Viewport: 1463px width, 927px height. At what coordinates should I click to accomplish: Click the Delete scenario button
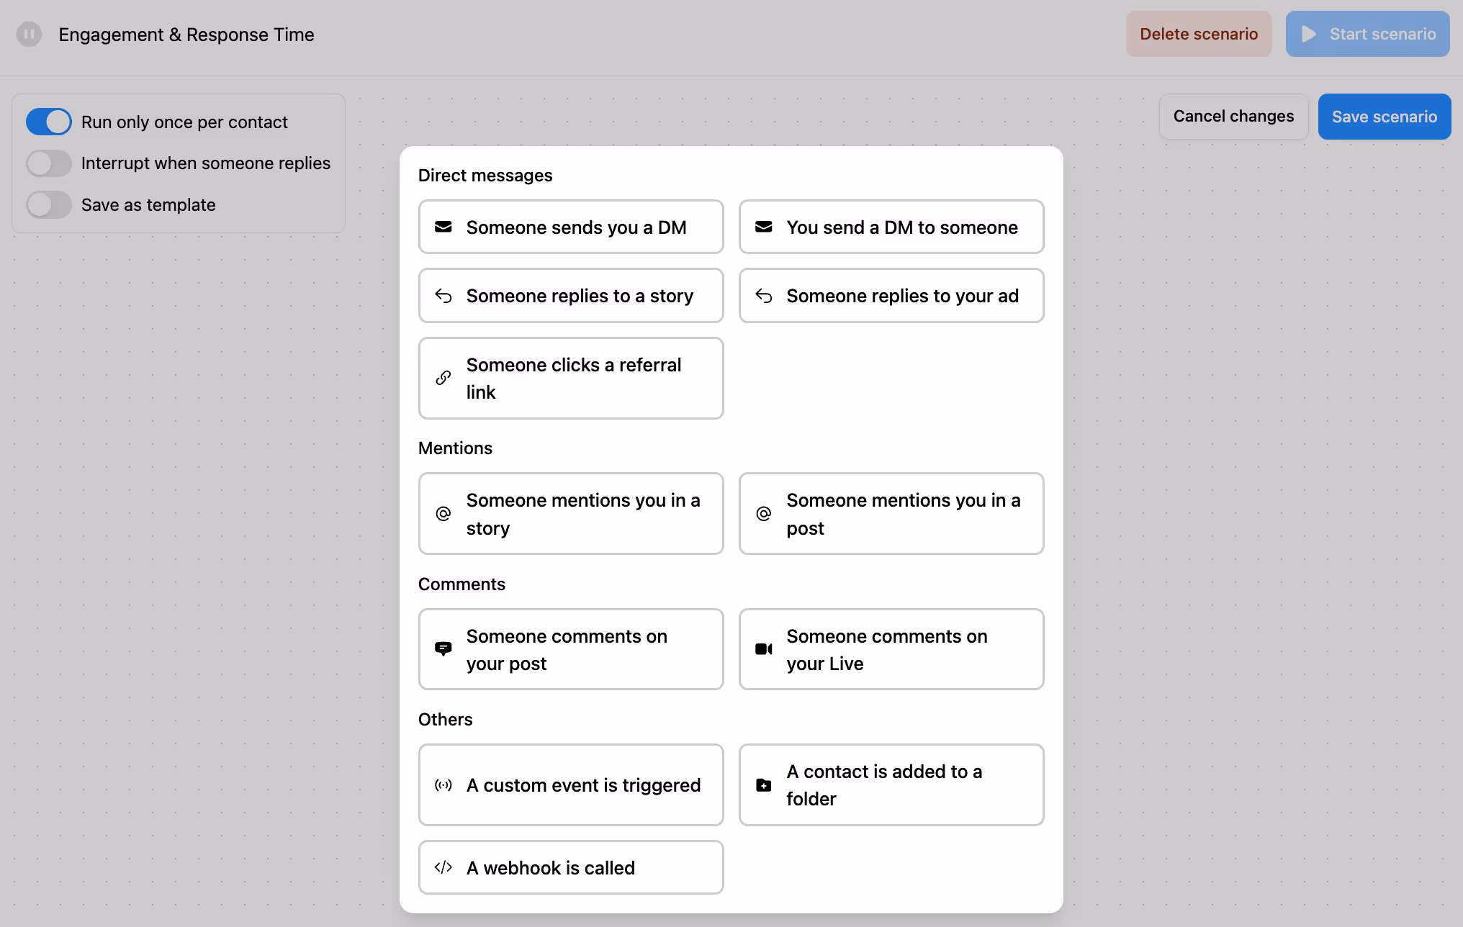1199,34
